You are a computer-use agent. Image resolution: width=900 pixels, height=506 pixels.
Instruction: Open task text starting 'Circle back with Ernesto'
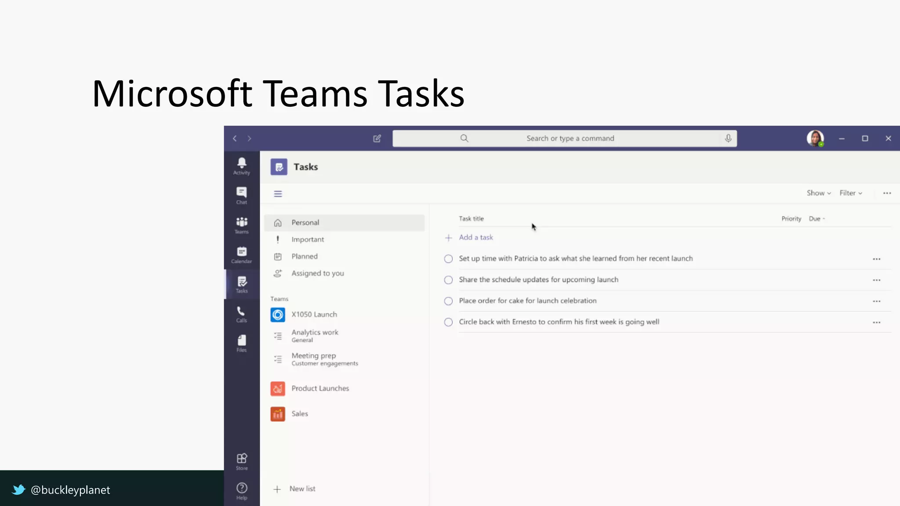559,322
